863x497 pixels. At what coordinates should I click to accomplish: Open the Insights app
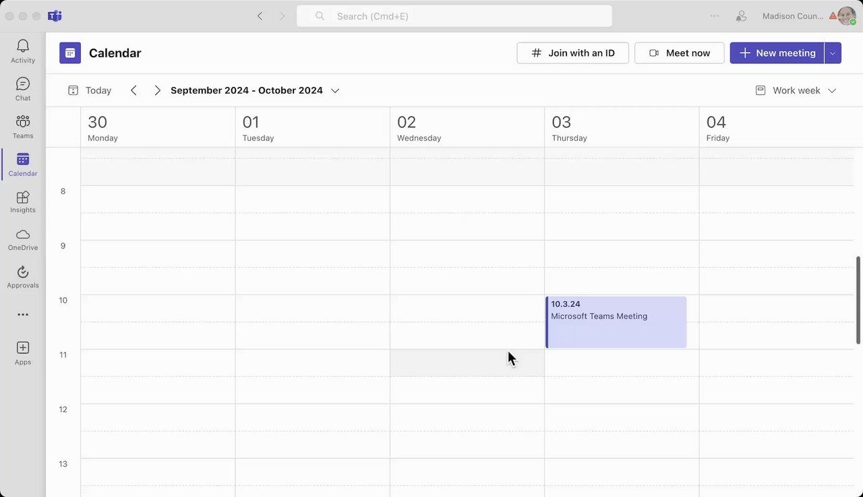coord(23,201)
